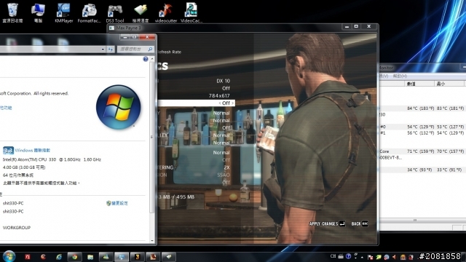The height and width of the screenshot is (262, 466).
Task: Switch to the Max Payne 3 taskbar button
Action: [138, 257]
